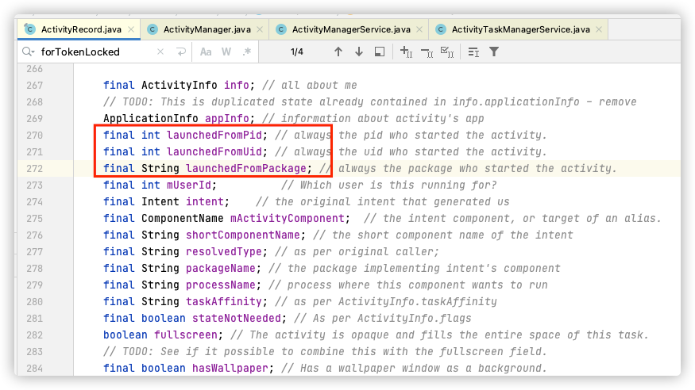Click the mUserId variable
Image resolution: width=695 pixels, height=390 pixels.
pyautogui.click(x=189, y=185)
